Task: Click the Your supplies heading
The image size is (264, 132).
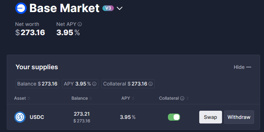Action: (37, 67)
